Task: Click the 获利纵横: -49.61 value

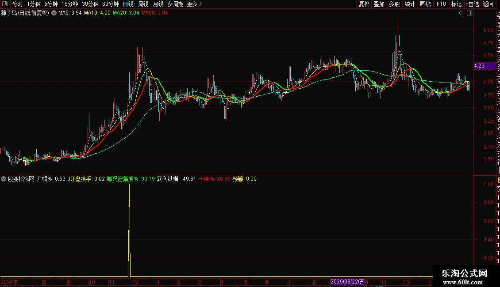Action: (x=177, y=179)
